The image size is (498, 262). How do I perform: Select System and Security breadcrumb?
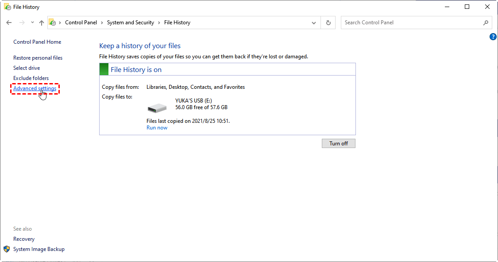[x=131, y=23]
